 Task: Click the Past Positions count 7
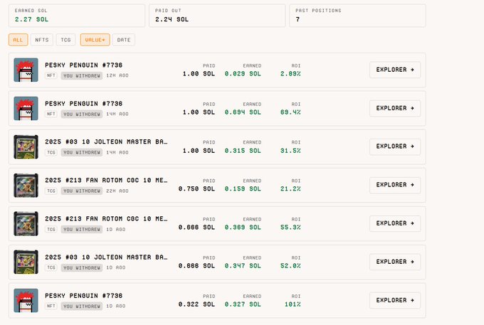(298, 19)
